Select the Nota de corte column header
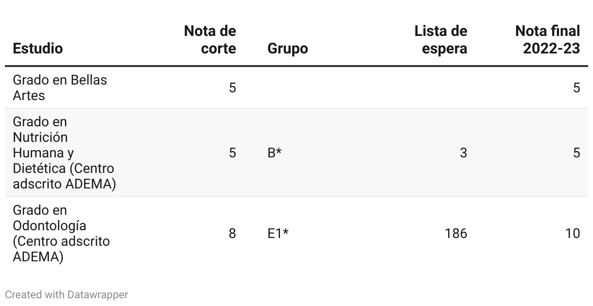This screenshot has height=306, width=593. pos(210,40)
